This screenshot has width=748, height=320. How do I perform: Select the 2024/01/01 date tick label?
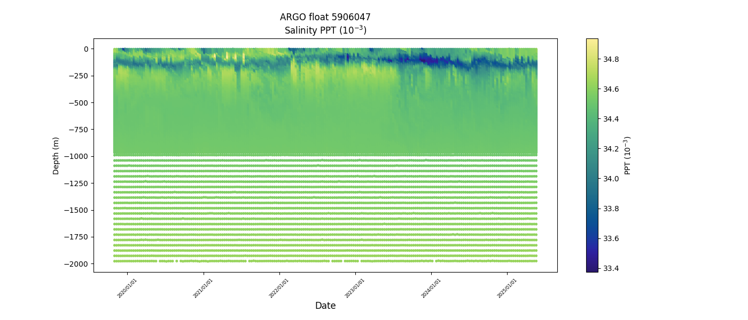(431, 289)
